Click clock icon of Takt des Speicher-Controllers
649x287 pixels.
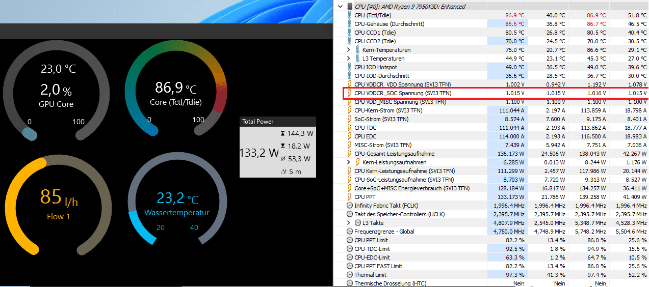tap(350, 214)
